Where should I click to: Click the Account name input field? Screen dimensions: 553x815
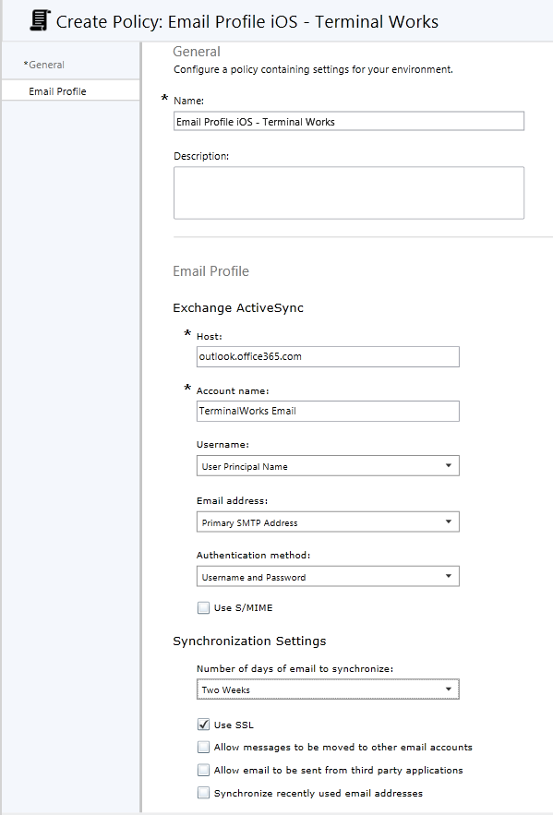point(328,411)
